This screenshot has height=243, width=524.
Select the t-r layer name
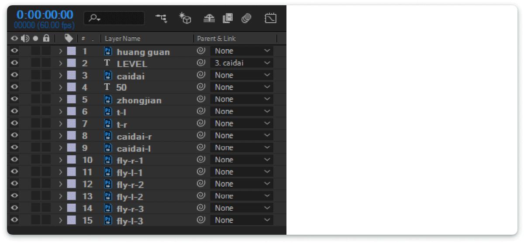click(122, 125)
